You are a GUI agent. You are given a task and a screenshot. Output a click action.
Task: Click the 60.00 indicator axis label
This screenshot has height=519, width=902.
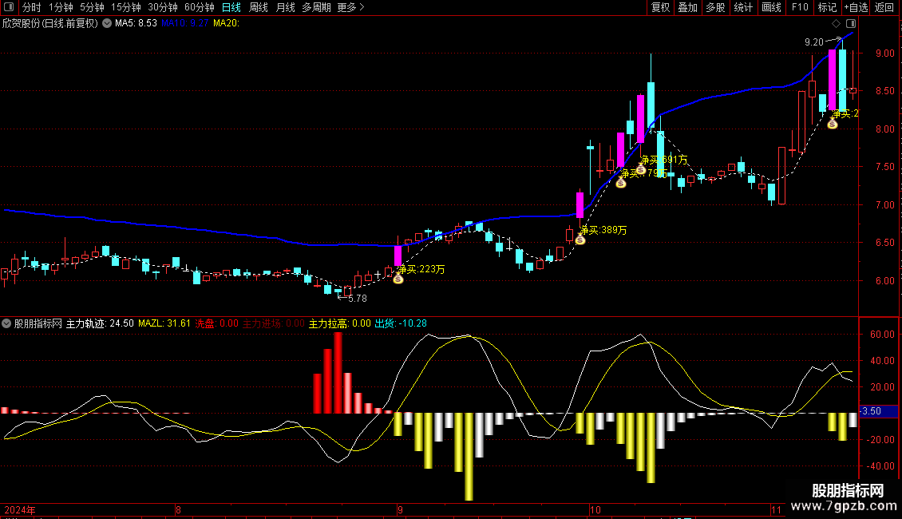point(882,335)
